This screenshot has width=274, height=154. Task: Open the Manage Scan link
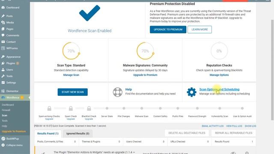point(71,75)
